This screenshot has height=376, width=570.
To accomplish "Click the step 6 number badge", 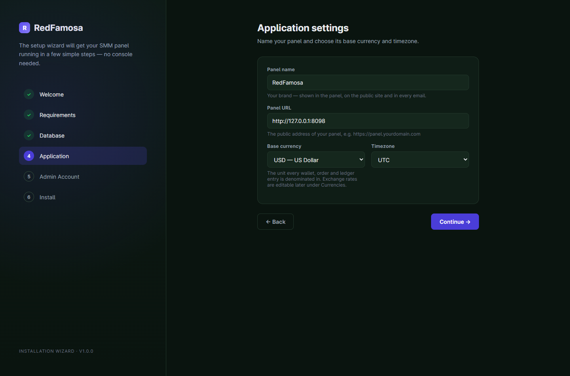I will 29,197.
